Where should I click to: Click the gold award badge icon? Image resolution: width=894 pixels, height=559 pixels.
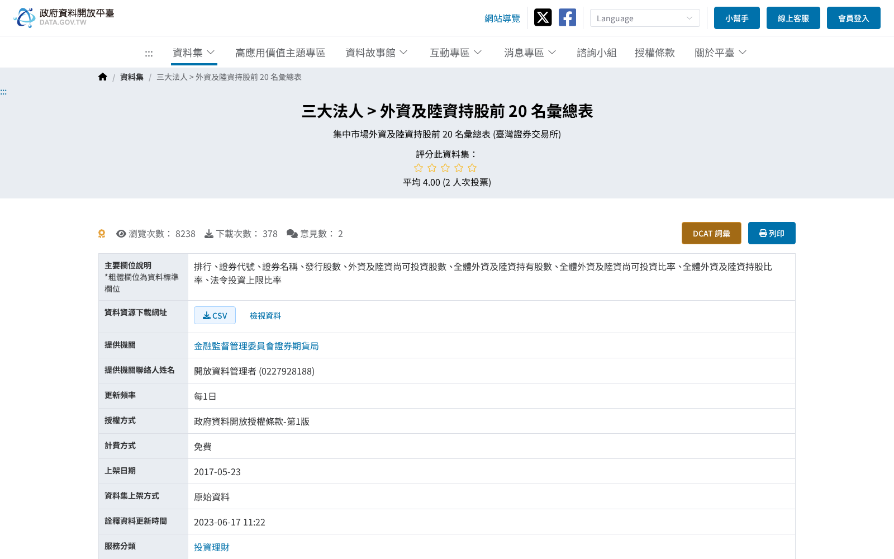pyautogui.click(x=102, y=234)
